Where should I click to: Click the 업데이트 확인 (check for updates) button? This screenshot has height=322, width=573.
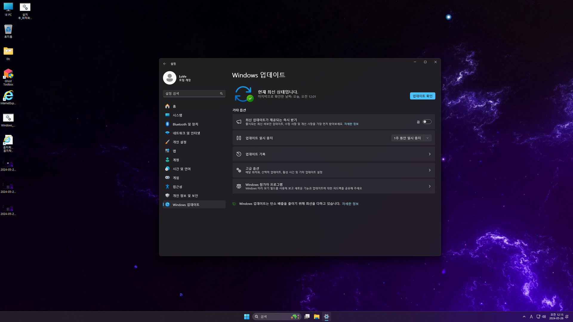422,96
